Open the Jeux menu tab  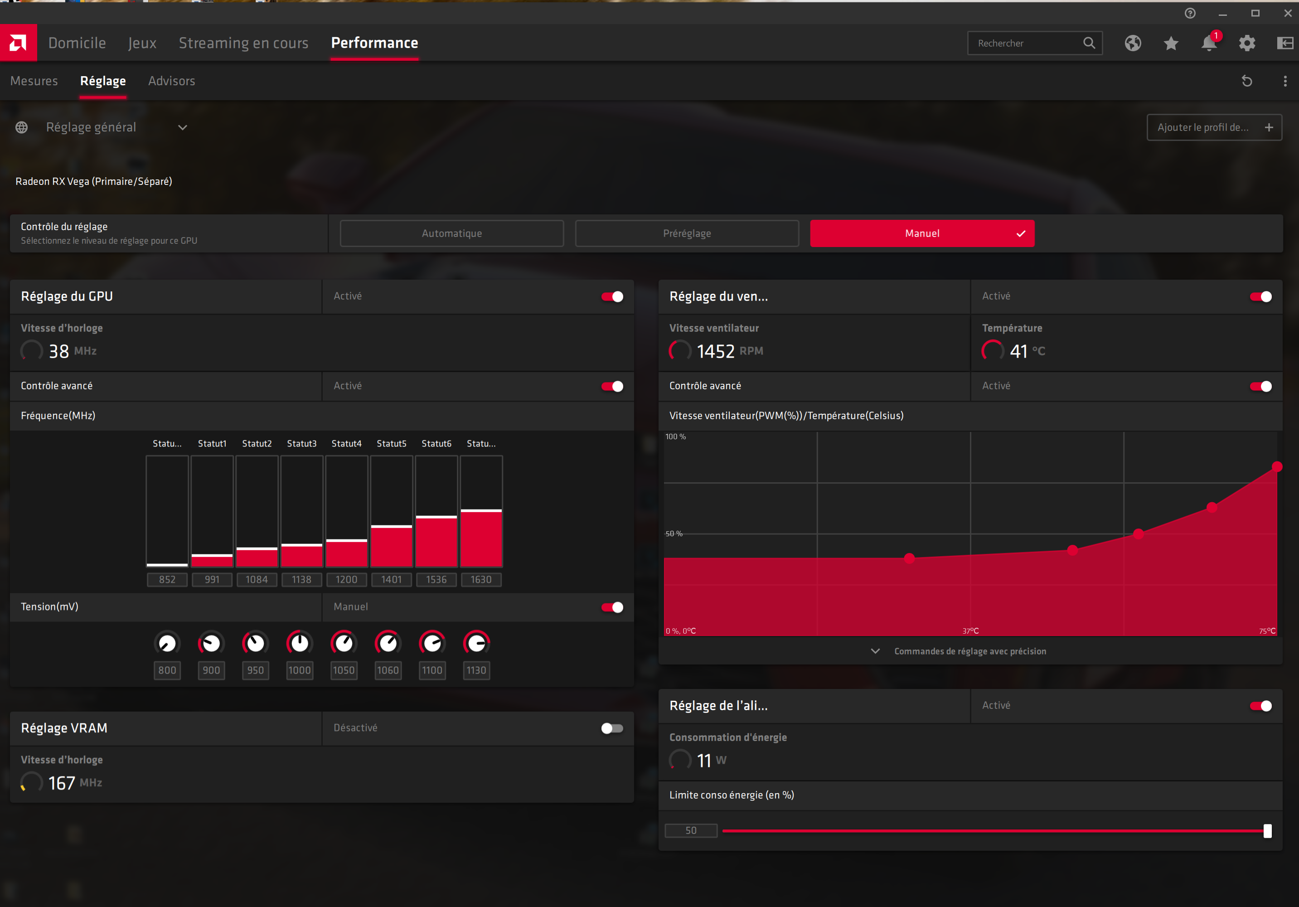coord(142,43)
